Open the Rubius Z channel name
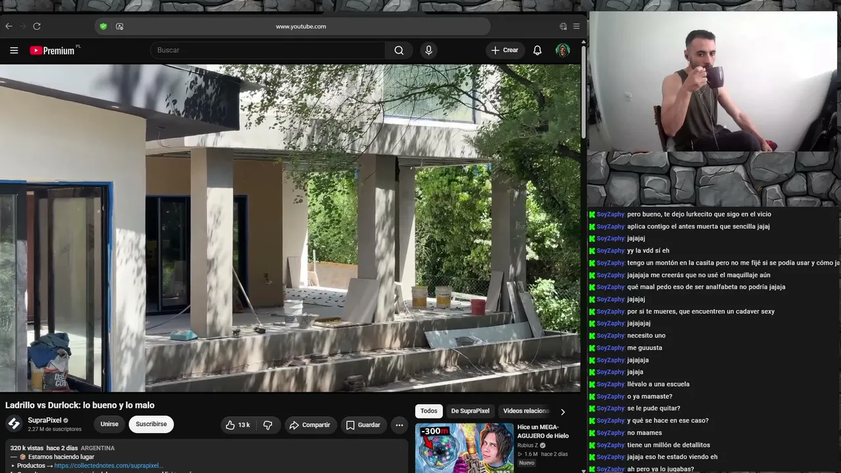The image size is (841, 473). point(528,445)
